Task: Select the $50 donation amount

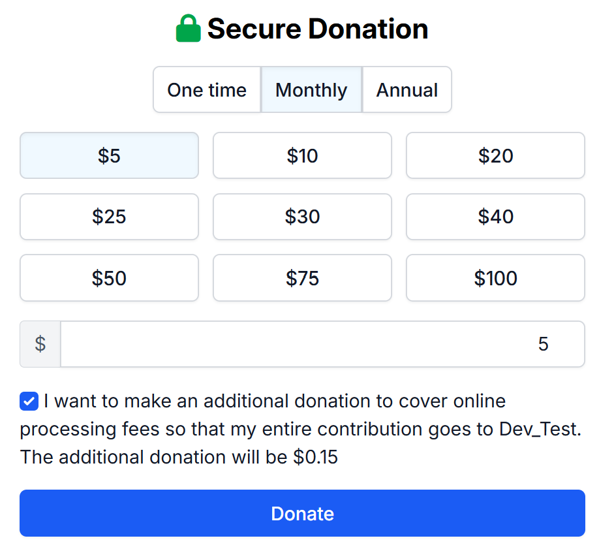Action: (109, 278)
